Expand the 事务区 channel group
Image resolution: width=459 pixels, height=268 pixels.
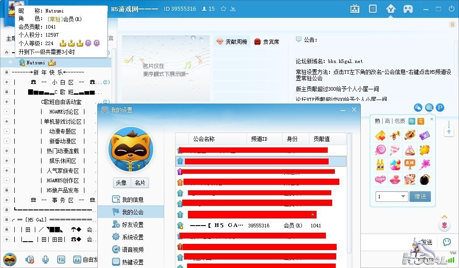click(x=6, y=200)
